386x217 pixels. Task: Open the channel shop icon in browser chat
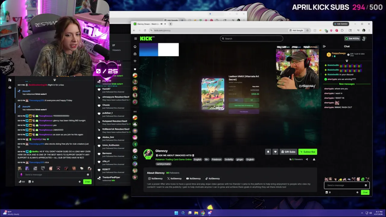(x=327, y=192)
